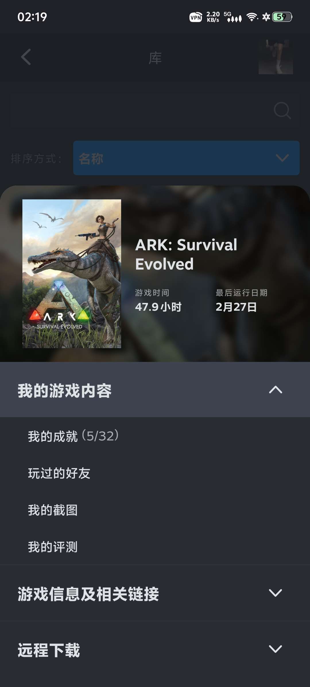Viewport: 310px width, 687px height.
Task: Expand the 远程下载 section
Action: [155, 649]
